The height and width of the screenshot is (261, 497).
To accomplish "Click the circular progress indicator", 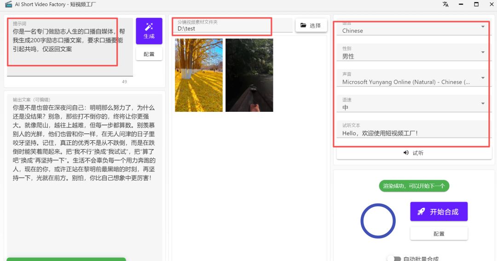I will click(378, 221).
